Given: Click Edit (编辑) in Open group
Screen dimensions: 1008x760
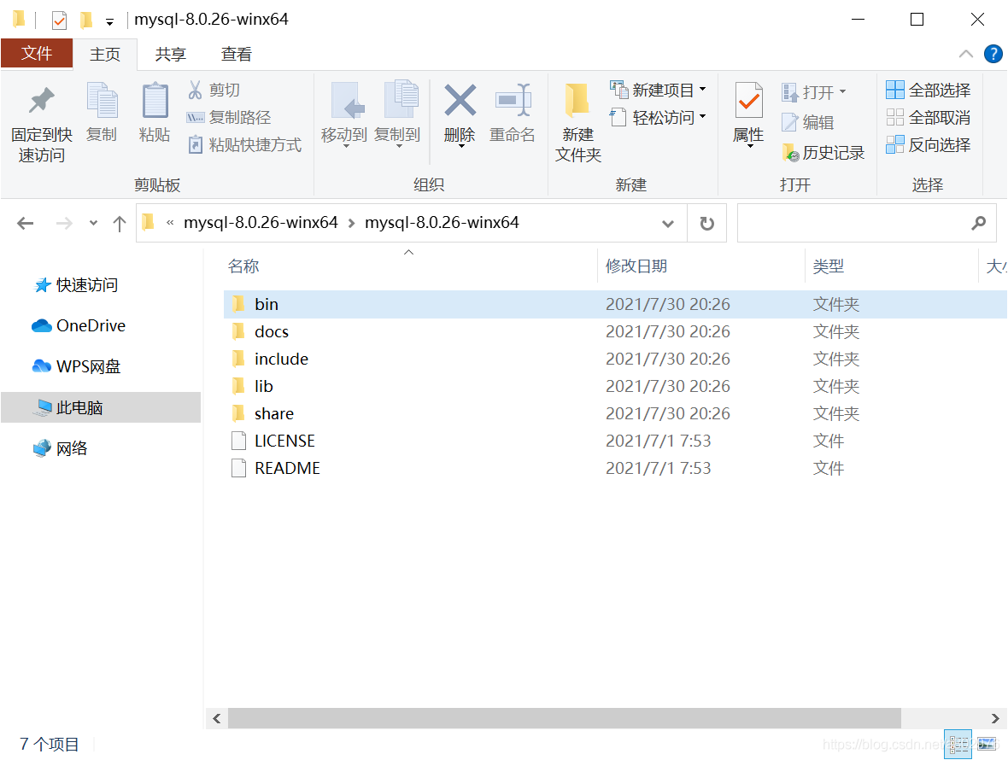Looking at the screenshot, I should (x=808, y=122).
